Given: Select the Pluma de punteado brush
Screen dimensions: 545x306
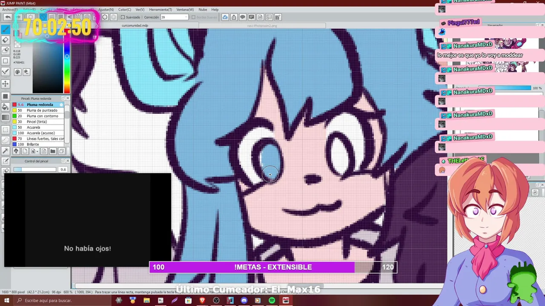Looking at the screenshot, I should 38,110.
